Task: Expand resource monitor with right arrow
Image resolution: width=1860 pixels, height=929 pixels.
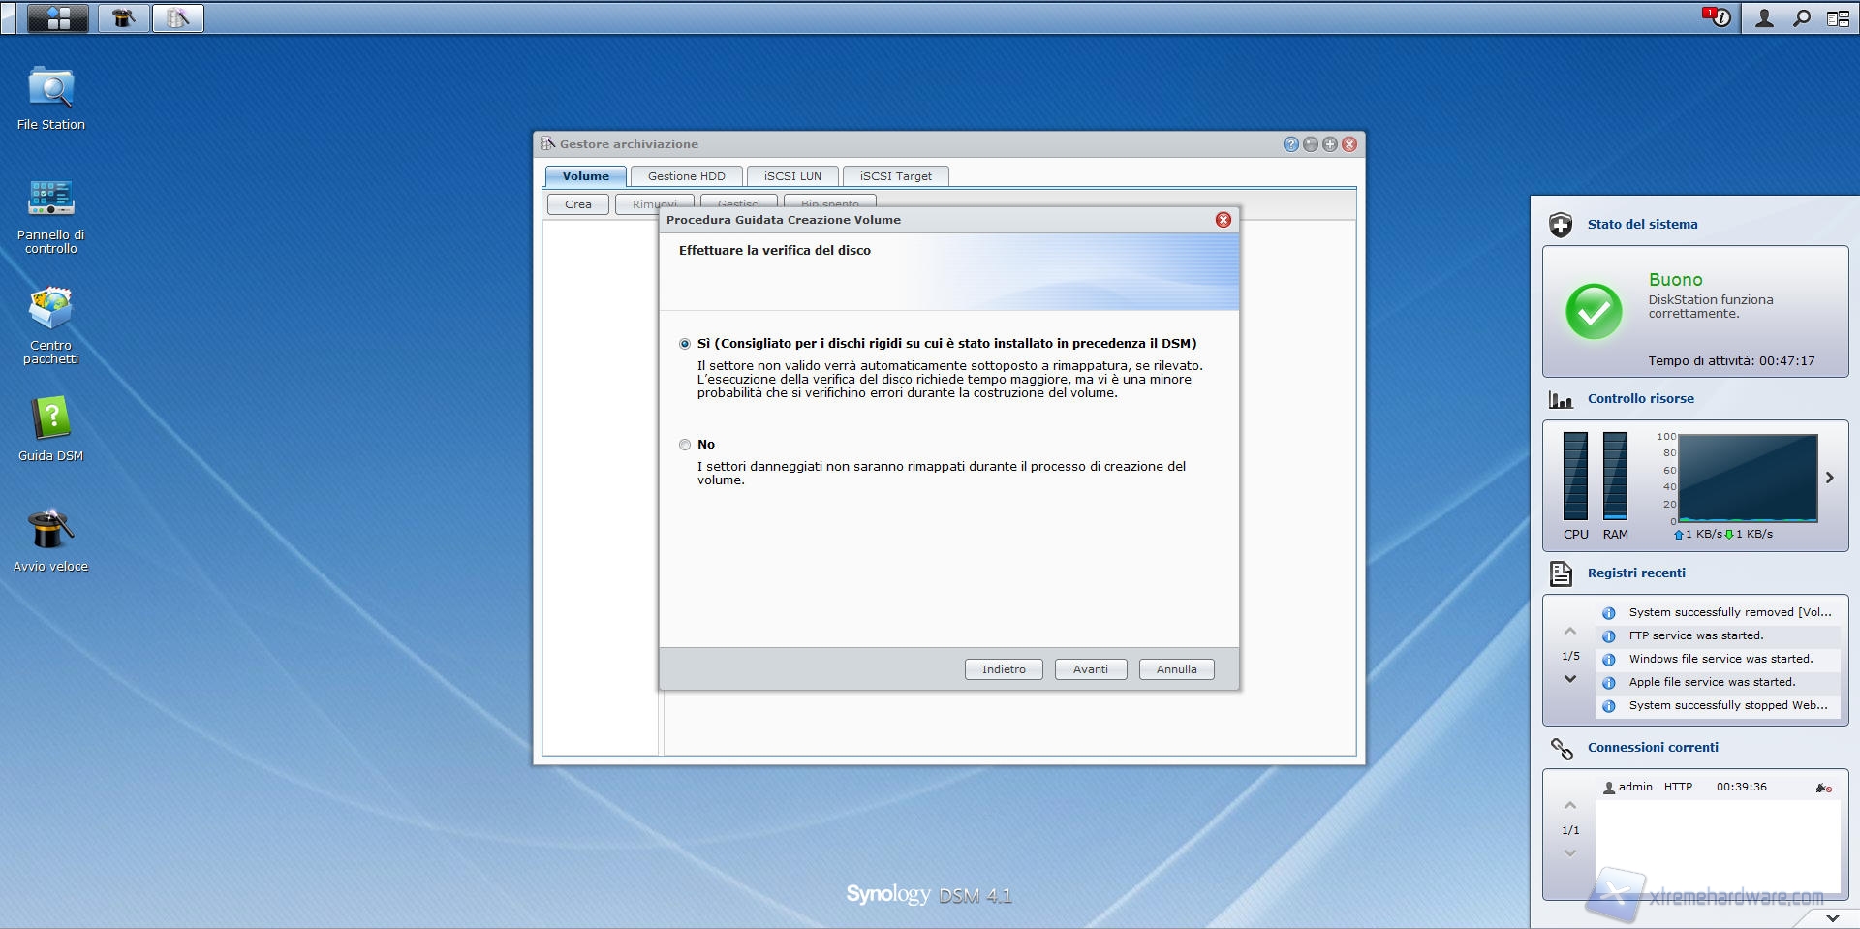Action: click(1829, 478)
